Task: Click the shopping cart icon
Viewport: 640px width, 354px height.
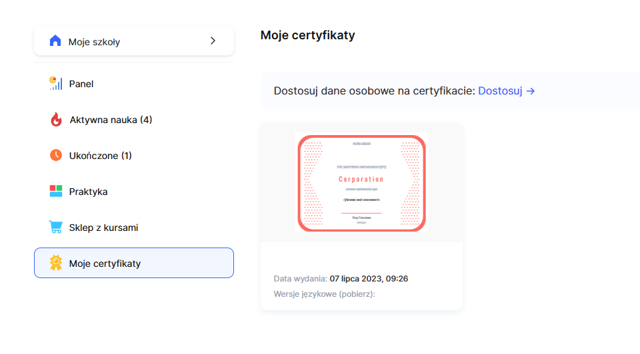Action: [x=55, y=228]
